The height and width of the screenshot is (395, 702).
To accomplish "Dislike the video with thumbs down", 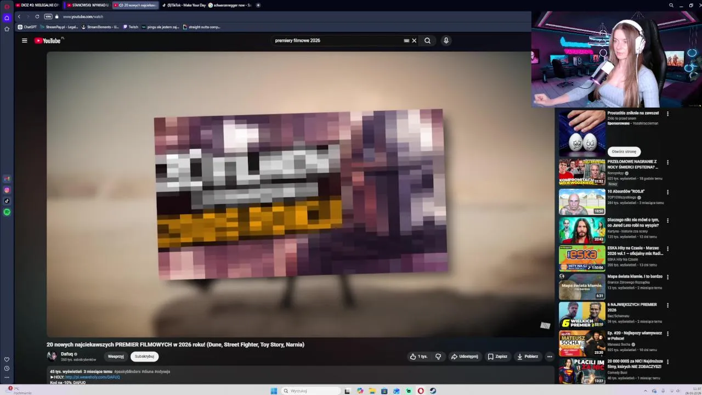I will click(x=438, y=357).
